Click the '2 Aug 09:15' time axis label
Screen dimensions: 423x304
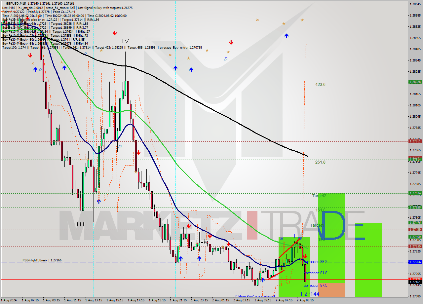click(305, 301)
